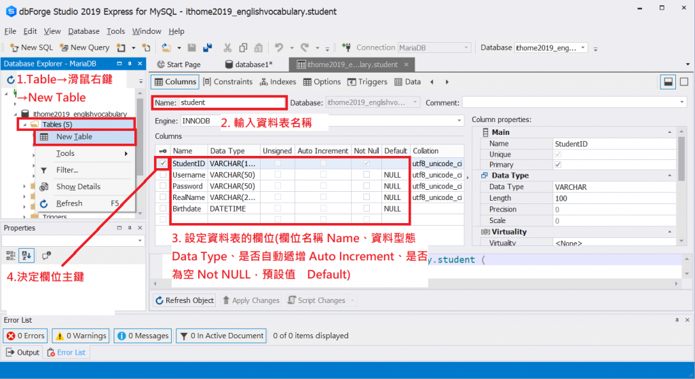Toggle Auto Increment checkbox for RealName
This screenshot has width=695, height=379.
[323, 197]
